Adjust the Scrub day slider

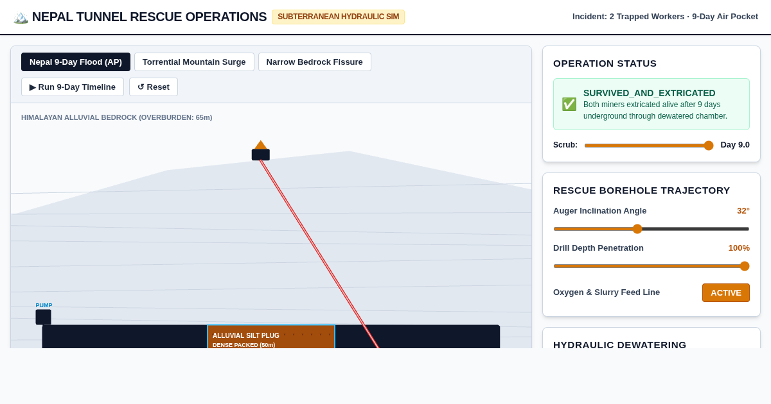(x=648, y=146)
